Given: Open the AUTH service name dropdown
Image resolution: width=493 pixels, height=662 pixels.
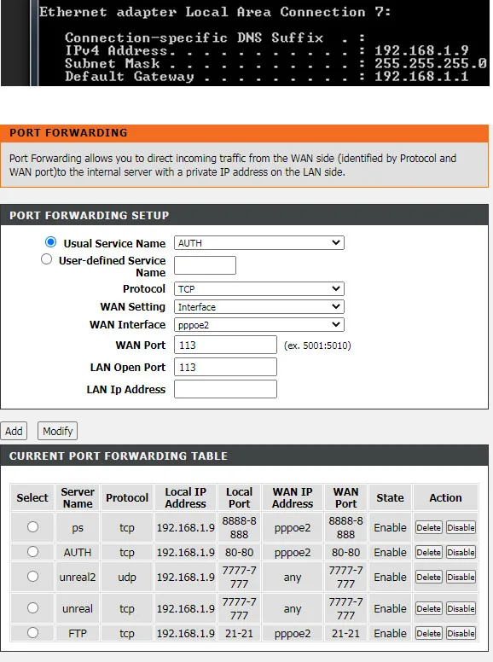Looking at the screenshot, I should 259,243.
